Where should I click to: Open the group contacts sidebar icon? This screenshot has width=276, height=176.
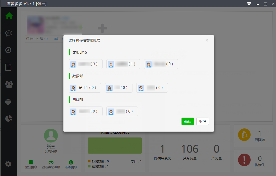(x=9, y=84)
